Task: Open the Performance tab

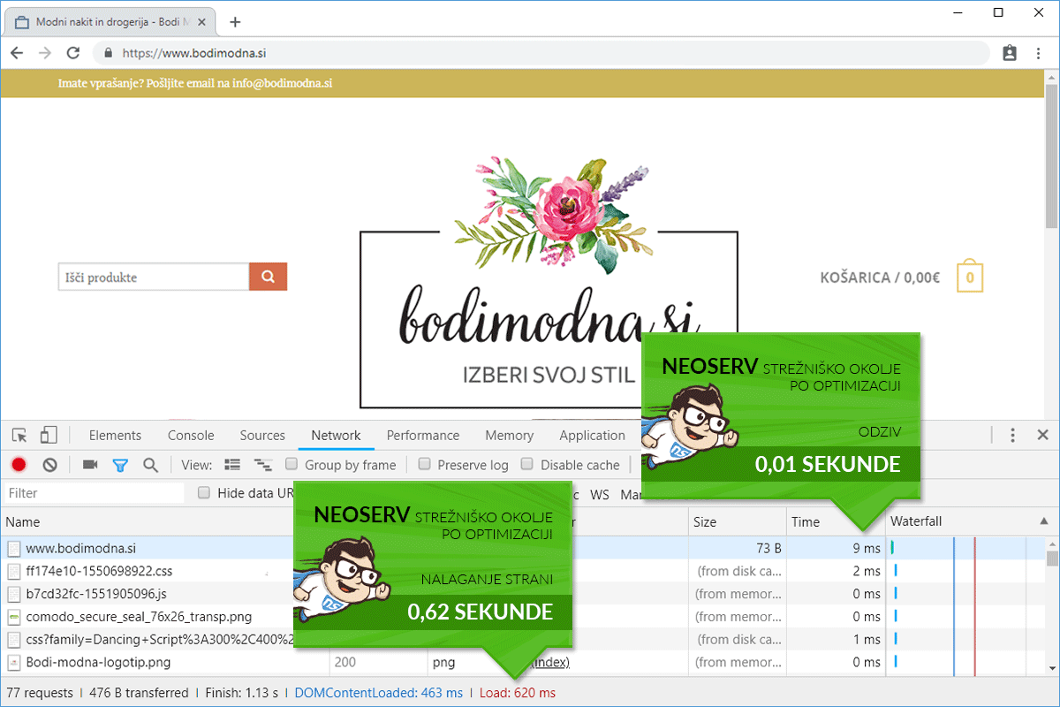Action: coord(422,435)
